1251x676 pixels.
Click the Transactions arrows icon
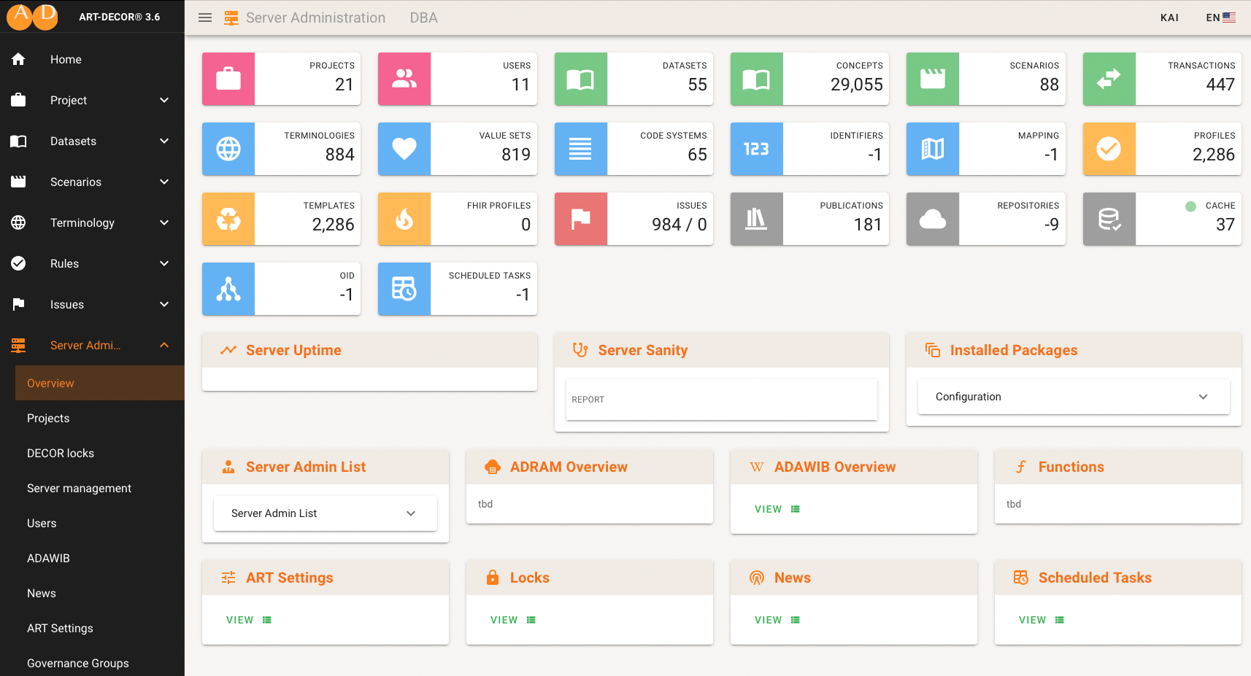tap(1109, 79)
